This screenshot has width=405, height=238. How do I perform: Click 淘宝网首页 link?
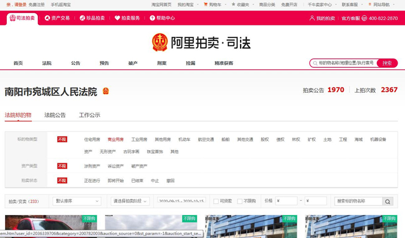click(x=161, y=4)
